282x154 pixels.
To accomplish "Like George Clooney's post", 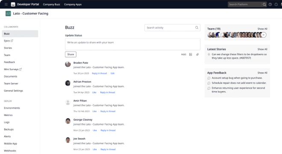I will [95, 130].
